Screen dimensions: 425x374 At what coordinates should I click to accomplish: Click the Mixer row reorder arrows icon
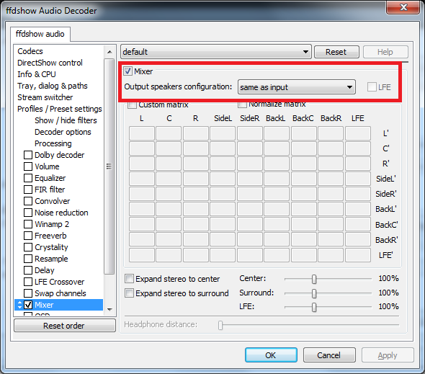[x=19, y=305]
